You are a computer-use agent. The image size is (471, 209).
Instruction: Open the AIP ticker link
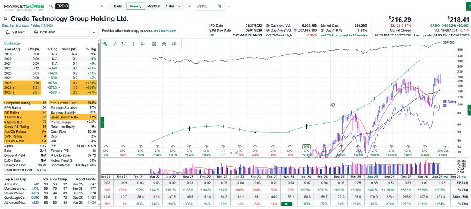36,184
